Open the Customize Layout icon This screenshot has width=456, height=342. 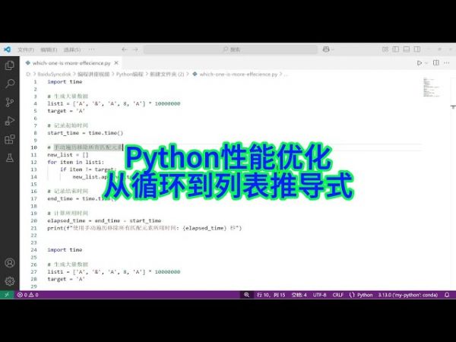click(385, 49)
